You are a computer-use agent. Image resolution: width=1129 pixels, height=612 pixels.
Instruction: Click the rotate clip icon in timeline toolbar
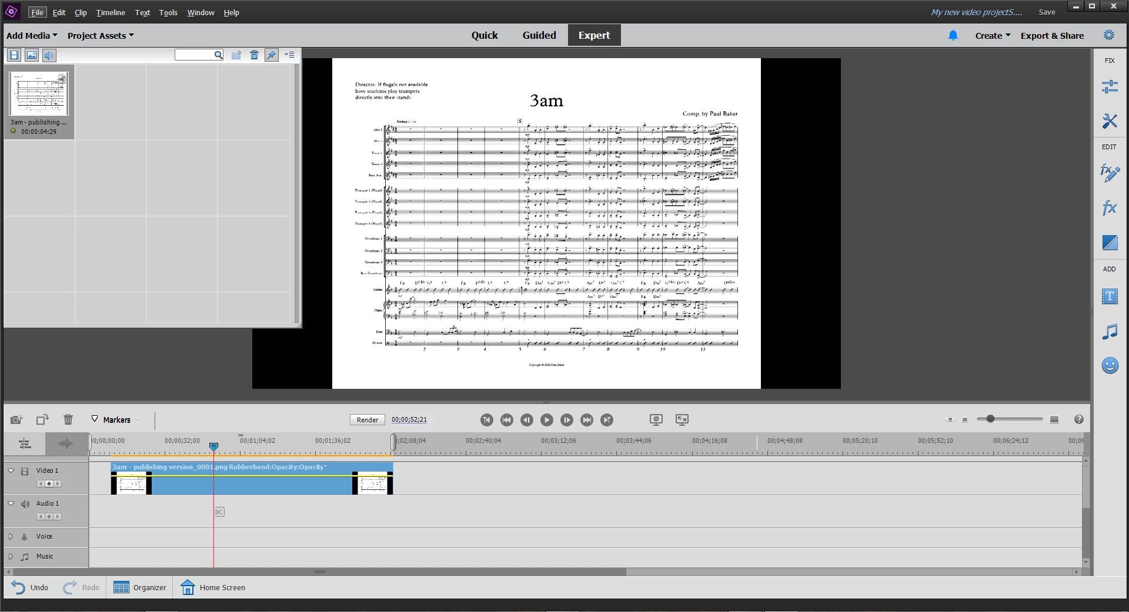42,419
